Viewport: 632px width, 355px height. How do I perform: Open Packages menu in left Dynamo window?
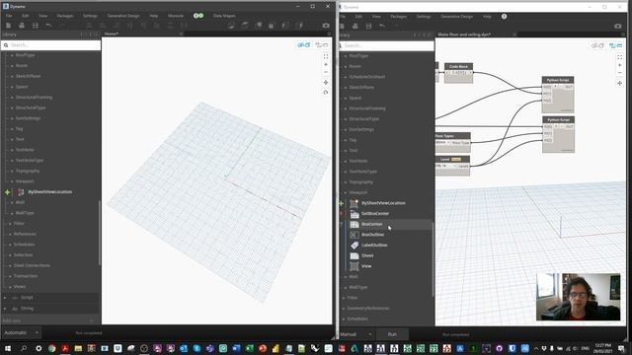pos(65,16)
